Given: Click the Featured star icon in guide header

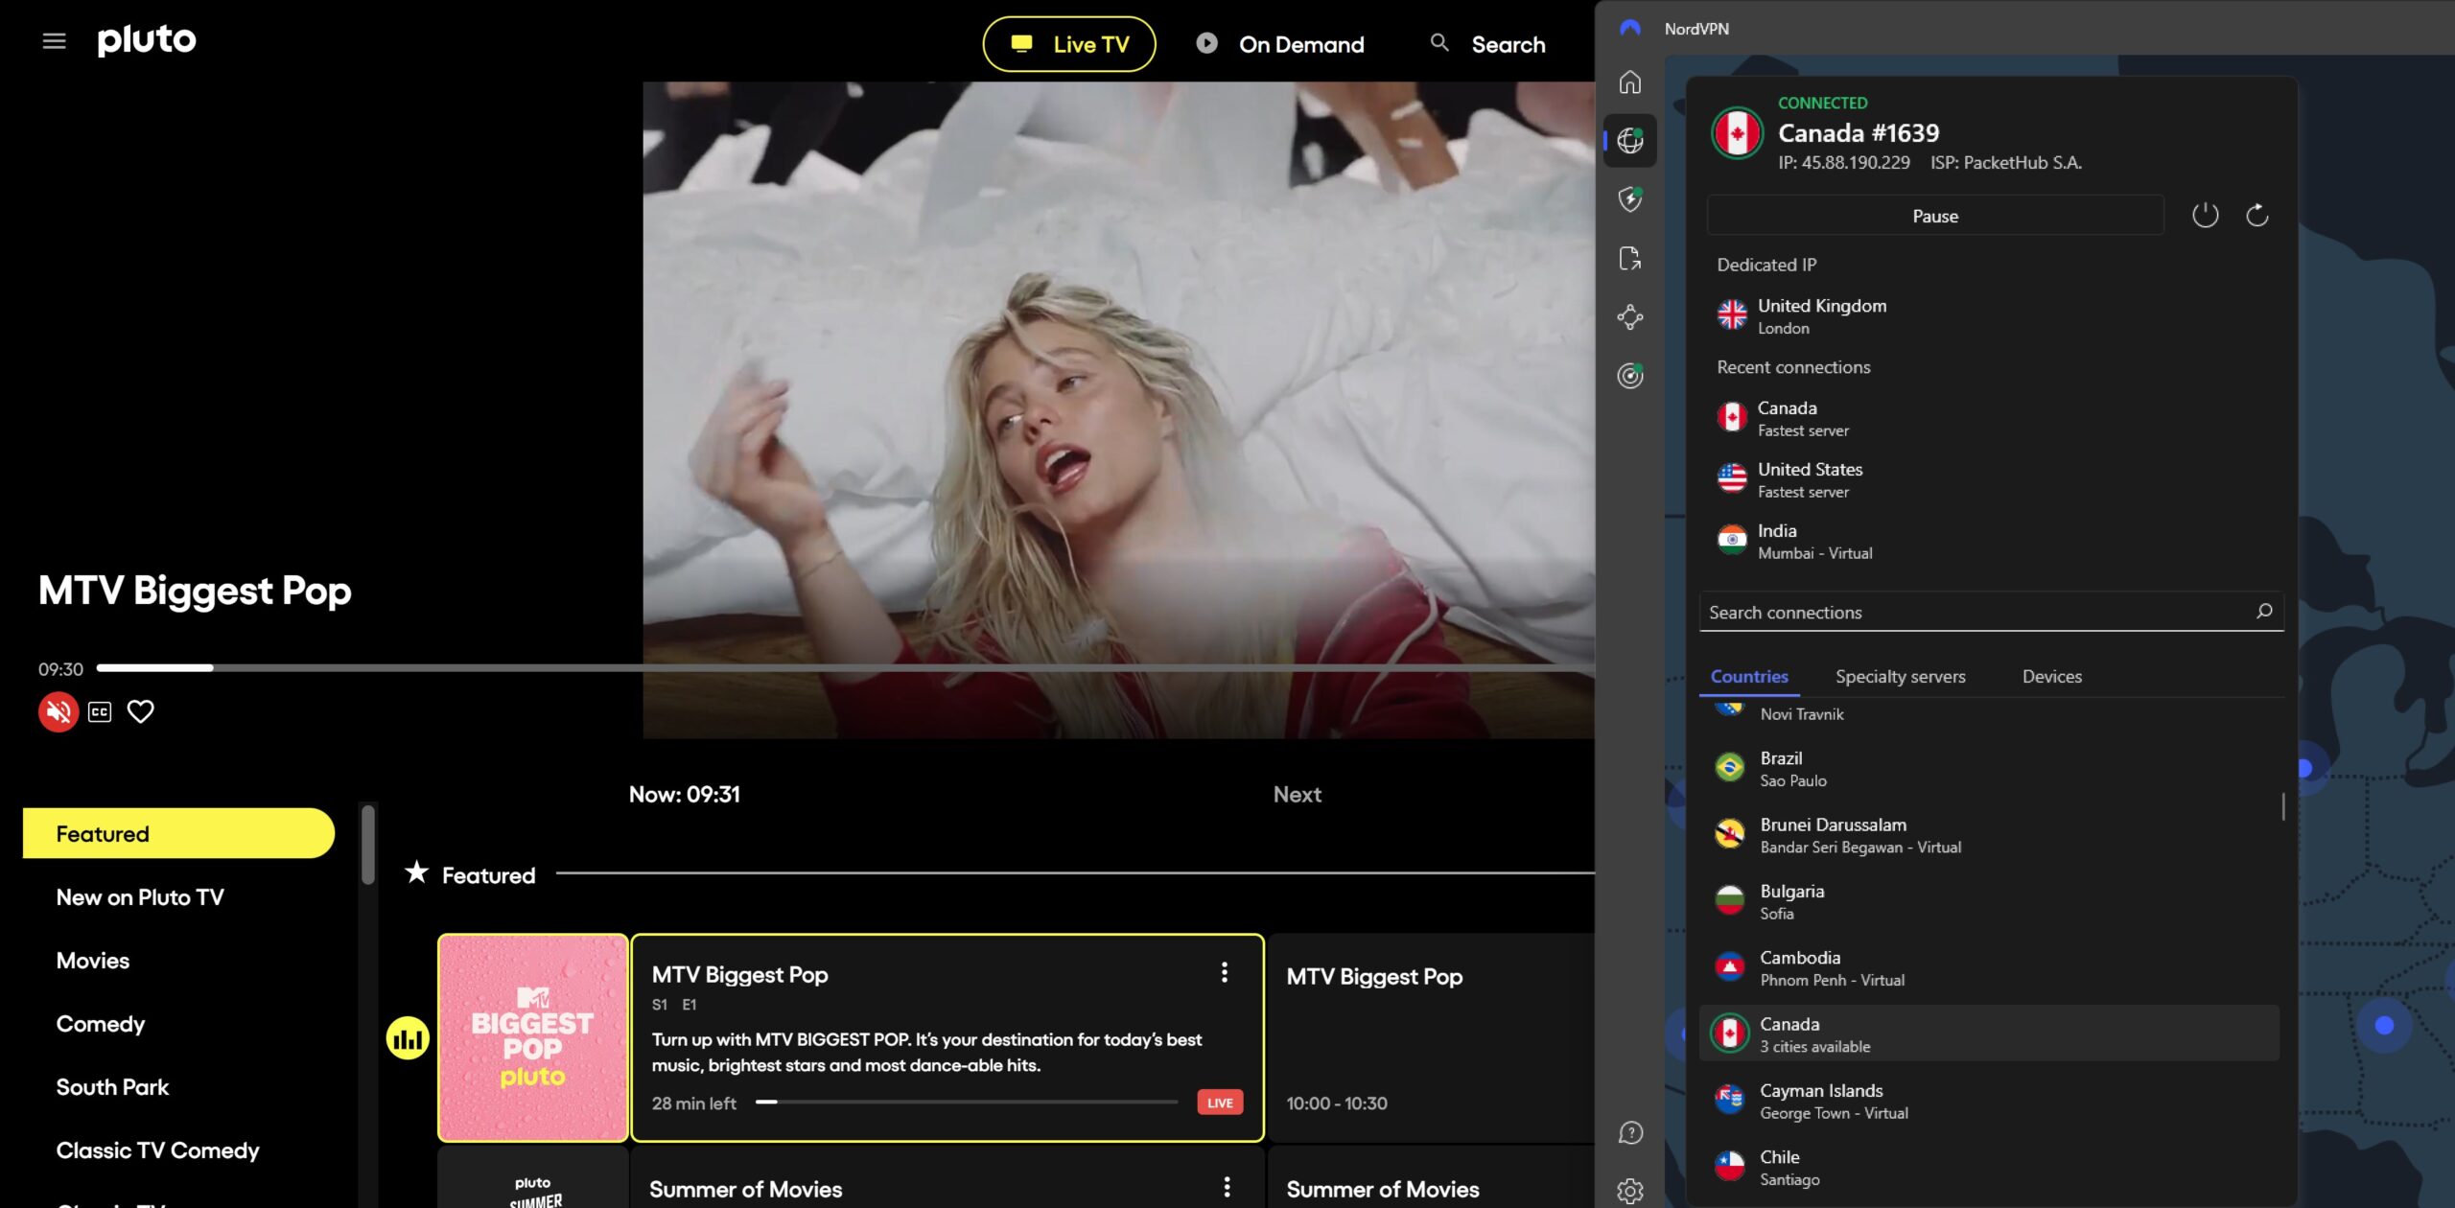Looking at the screenshot, I should [x=416, y=872].
